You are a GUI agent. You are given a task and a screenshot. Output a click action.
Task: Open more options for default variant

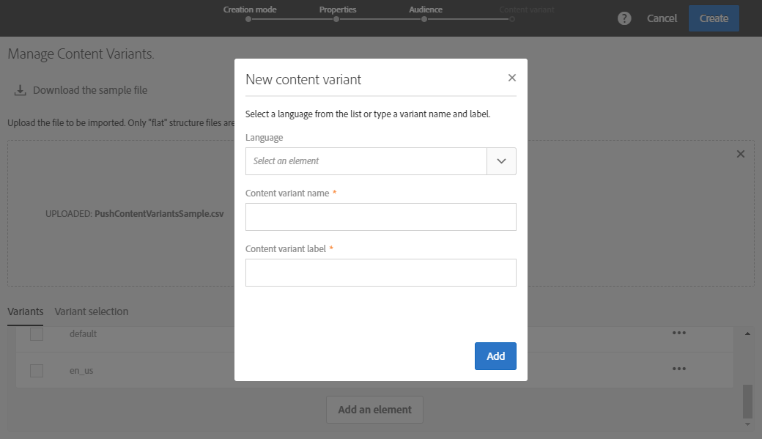pyautogui.click(x=679, y=333)
